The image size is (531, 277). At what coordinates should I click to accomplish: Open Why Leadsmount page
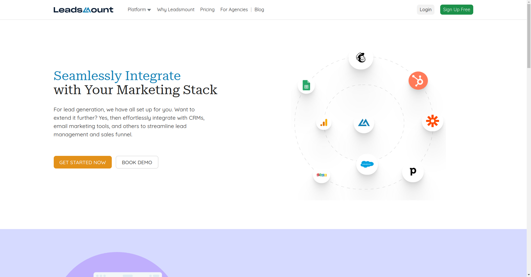176,10
